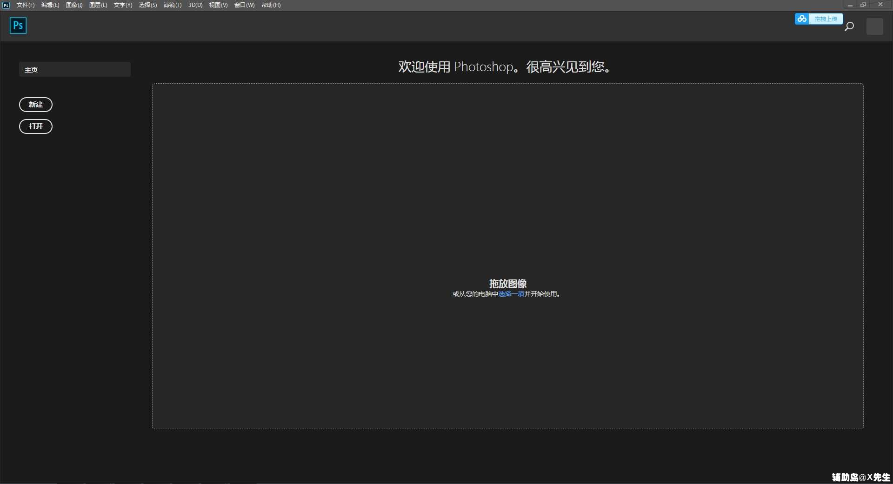
Task: Open the 3D(D) menu
Action: 195,5
